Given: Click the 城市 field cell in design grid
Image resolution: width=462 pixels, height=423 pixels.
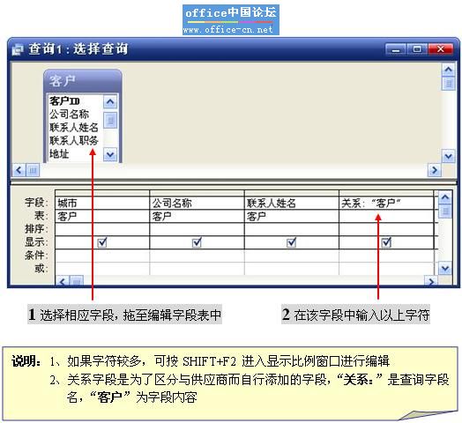Looking at the screenshot, I should (x=102, y=204).
